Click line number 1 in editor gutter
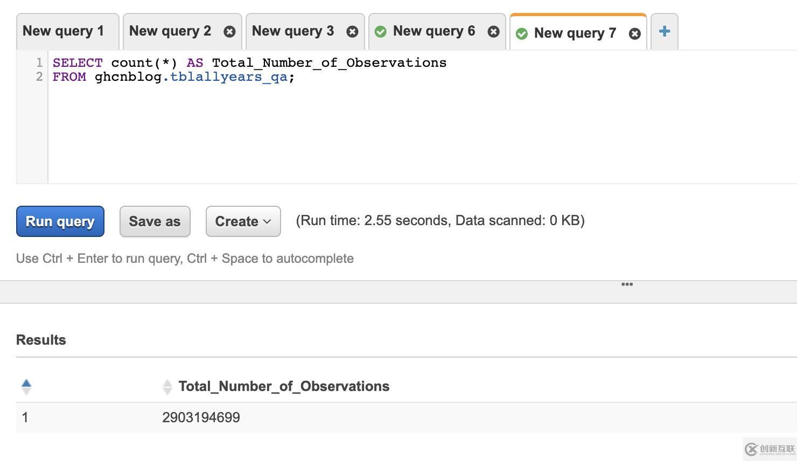This screenshot has height=461, width=797. pyautogui.click(x=39, y=62)
